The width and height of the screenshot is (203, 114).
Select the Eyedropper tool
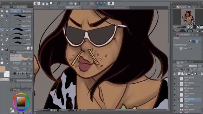[x=2, y=25]
